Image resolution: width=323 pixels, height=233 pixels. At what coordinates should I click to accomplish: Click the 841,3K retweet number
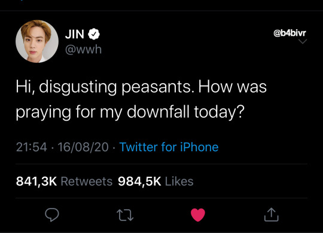click(x=36, y=182)
